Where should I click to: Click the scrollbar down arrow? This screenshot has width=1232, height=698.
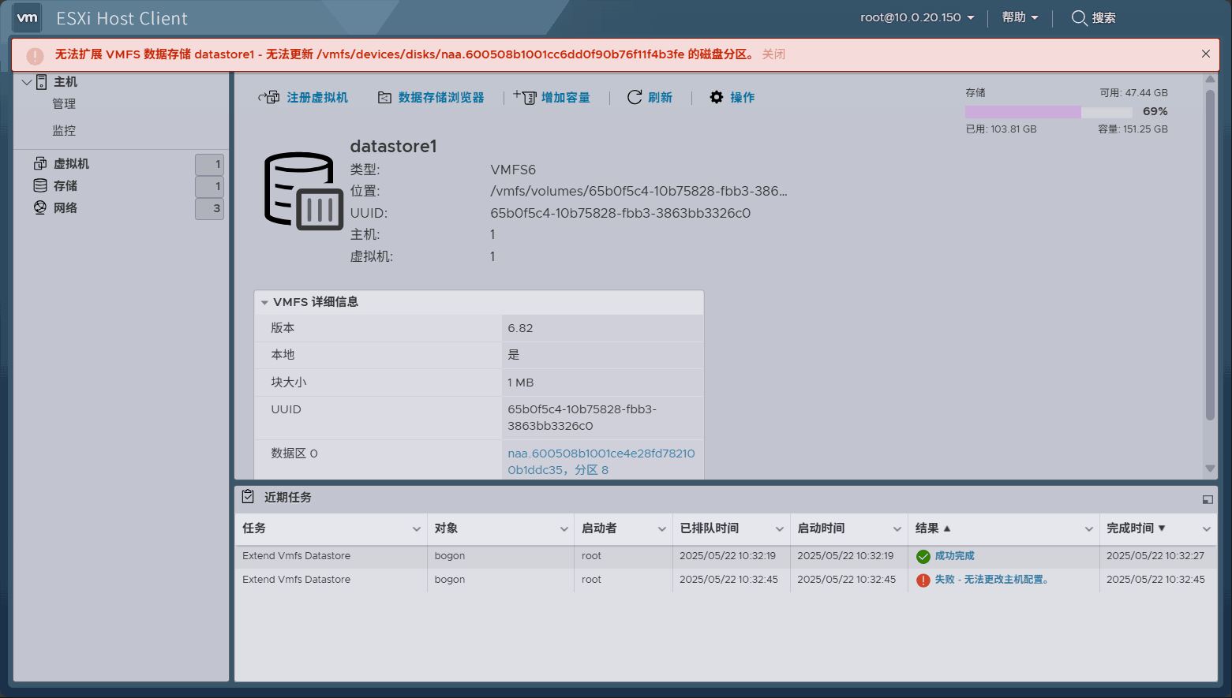(1210, 468)
